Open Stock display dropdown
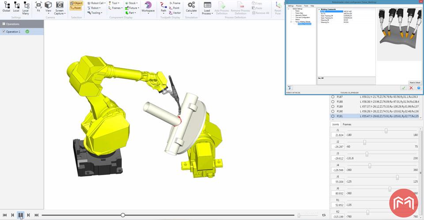This screenshot has width=424, height=220. tap(132, 3)
